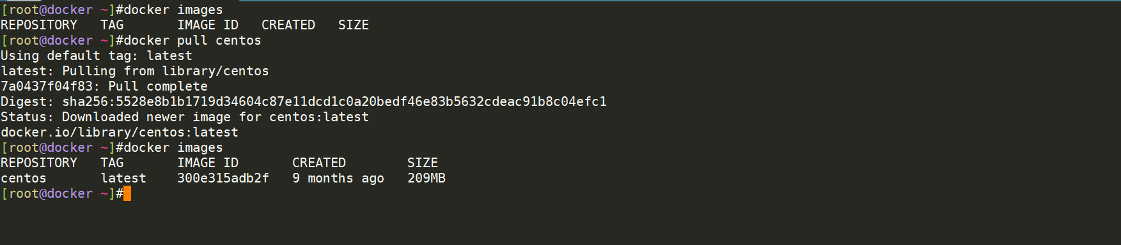Click the last [root@docker ~]# prompt
Viewport: 1121px width, 245px height.
62,193
